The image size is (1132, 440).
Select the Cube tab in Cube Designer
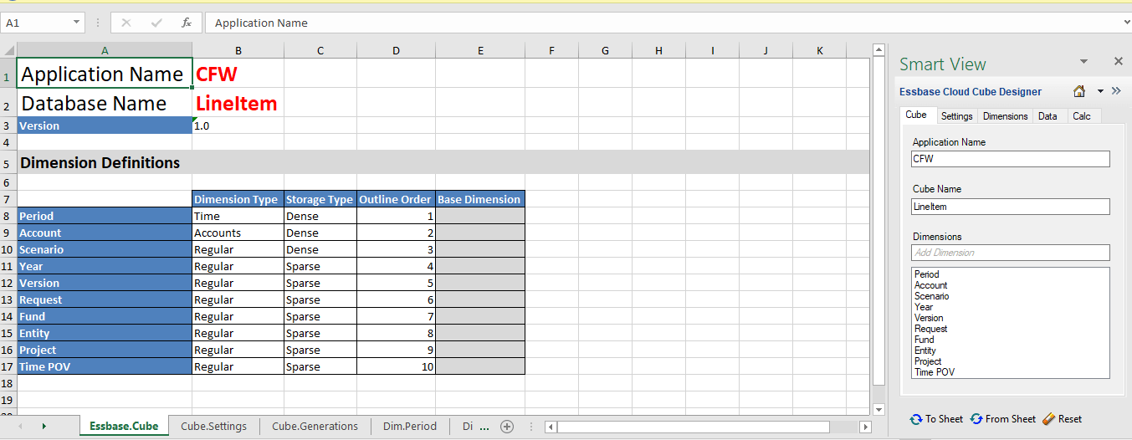coord(916,115)
